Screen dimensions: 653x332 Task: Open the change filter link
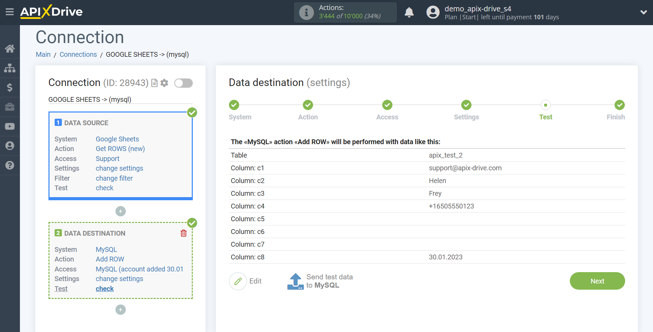[114, 178]
